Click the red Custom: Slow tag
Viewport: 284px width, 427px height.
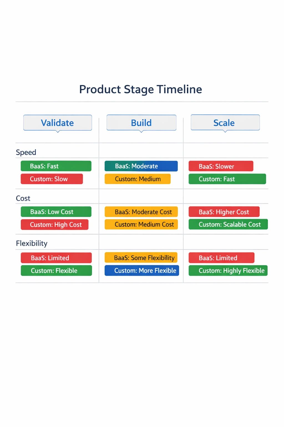[52, 179]
